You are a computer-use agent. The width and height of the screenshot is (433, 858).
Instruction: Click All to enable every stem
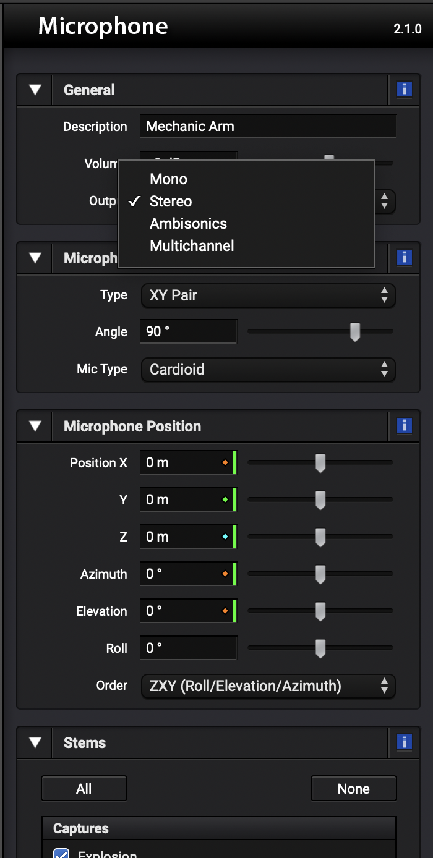click(84, 788)
